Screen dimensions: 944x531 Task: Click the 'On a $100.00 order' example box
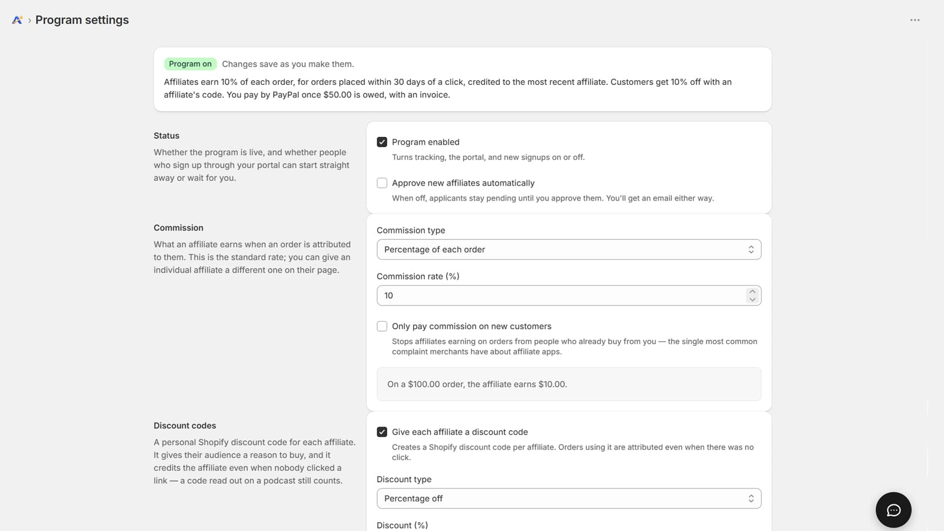point(569,384)
